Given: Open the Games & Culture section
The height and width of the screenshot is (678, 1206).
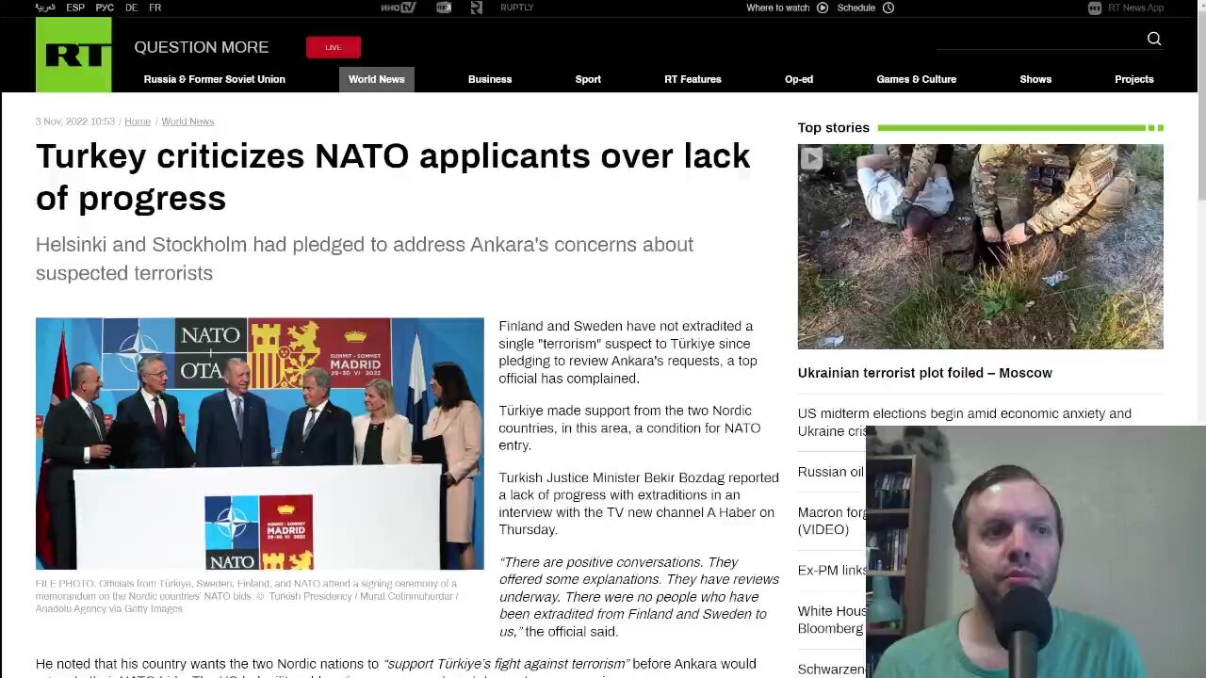Looking at the screenshot, I should pyautogui.click(x=917, y=79).
